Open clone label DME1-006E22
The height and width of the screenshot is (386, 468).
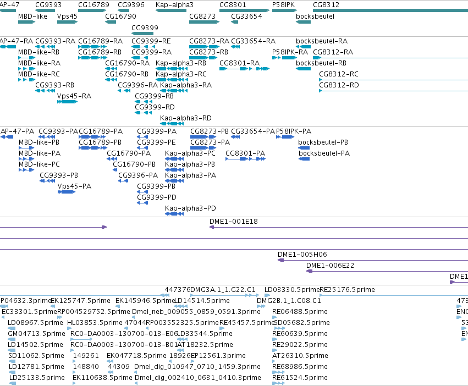[330, 266]
